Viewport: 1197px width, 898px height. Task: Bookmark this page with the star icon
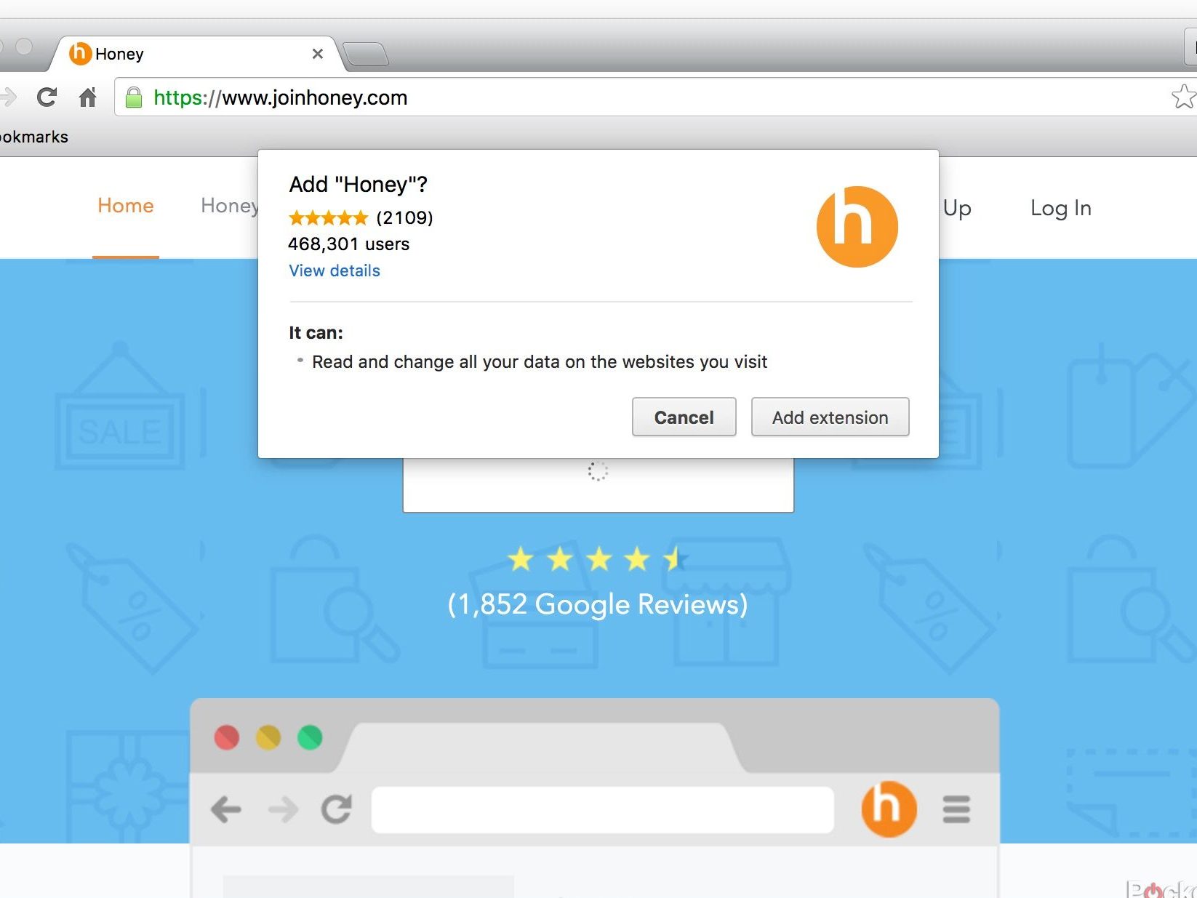1183,96
